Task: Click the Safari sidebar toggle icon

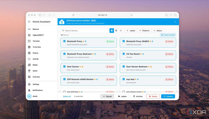Action: point(40,15)
